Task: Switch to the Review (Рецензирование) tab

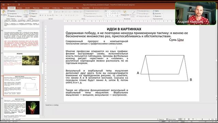Action: coord(68,8)
